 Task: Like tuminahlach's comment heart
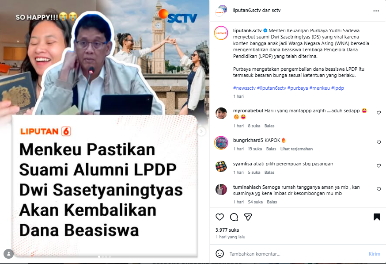pyautogui.click(x=378, y=189)
